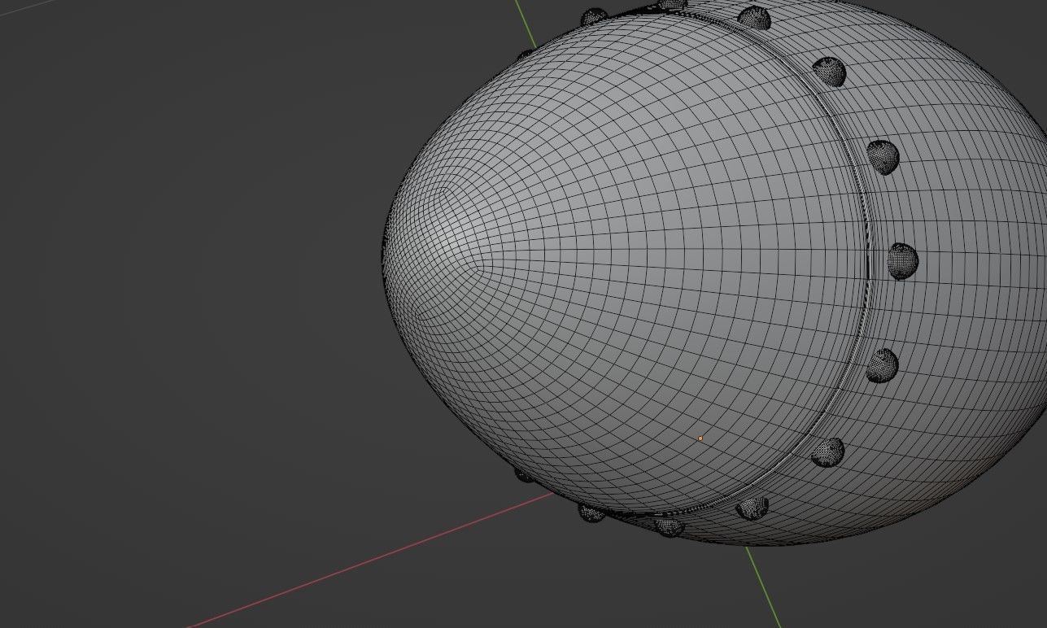
Task: Click the orange object origin dot
Action: (x=700, y=438)
